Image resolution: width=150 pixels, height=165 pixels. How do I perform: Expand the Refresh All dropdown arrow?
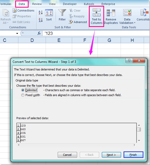tap(8, 23)
